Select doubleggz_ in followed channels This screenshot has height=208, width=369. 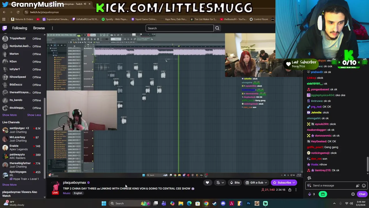click(22, 108)
